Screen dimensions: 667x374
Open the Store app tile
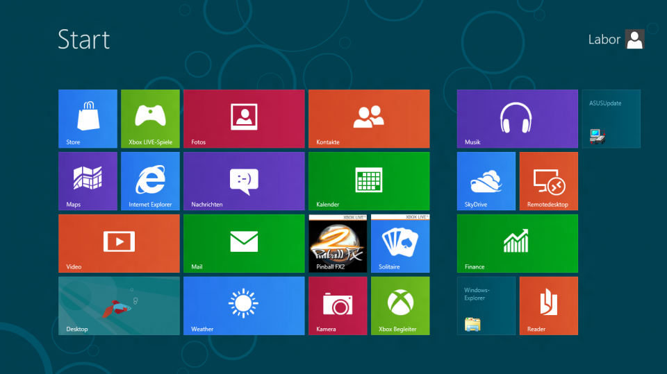coord(88,119)
